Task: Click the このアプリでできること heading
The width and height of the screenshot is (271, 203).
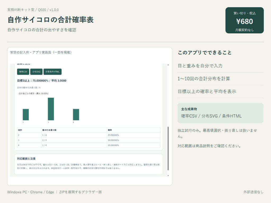Action: pos(205,53)
